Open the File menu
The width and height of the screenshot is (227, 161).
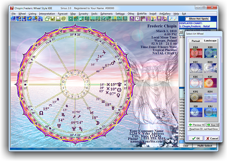[x=13, y=14]
